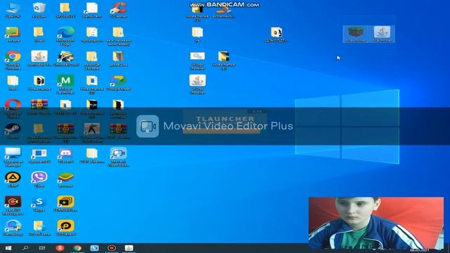The height and width of the screenshot is (253, 450).
Task: Launch the Google Meet desktop shortcut
Action: coord(118,83)
